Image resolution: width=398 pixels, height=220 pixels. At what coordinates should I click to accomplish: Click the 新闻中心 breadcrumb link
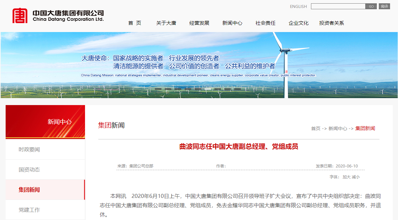tap(338, 128)
